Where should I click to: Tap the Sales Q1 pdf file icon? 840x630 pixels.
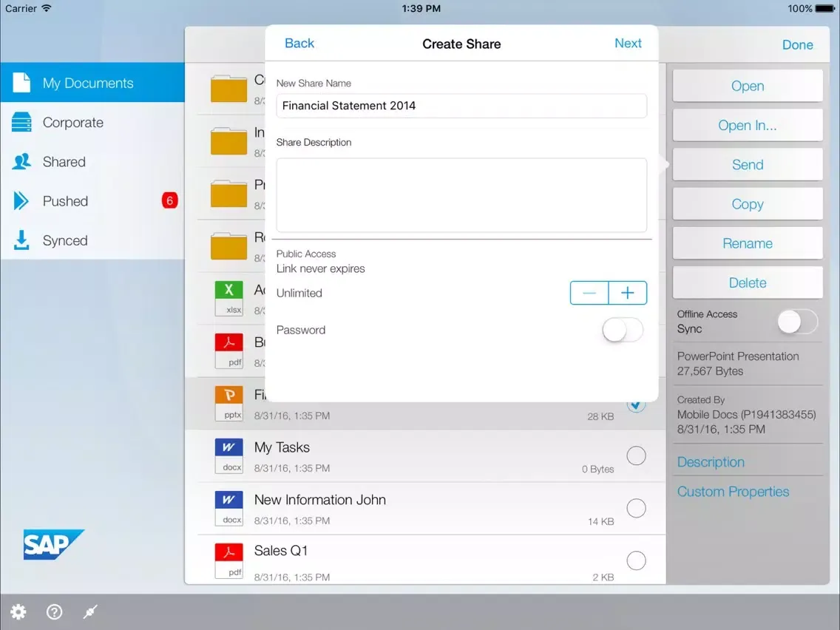coord(228,561)
